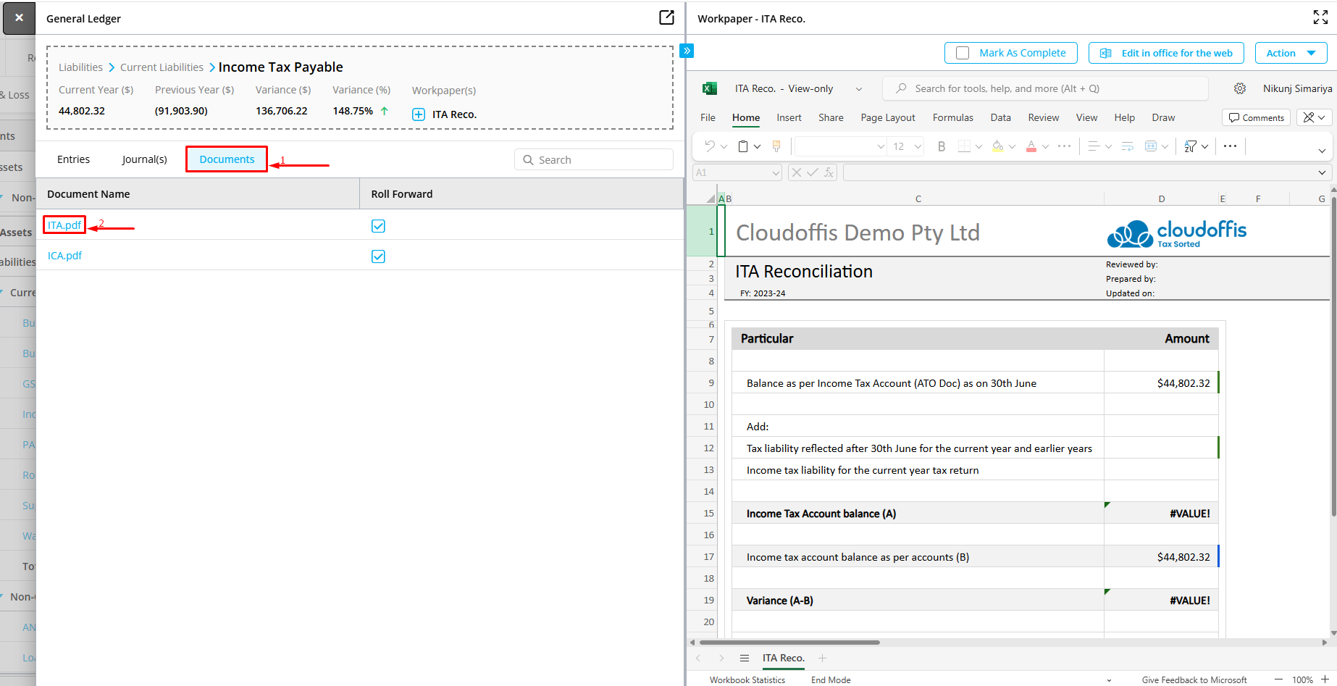
Task: Open the editing mode dropdown next to Comments
Action: coord(1315,117)
